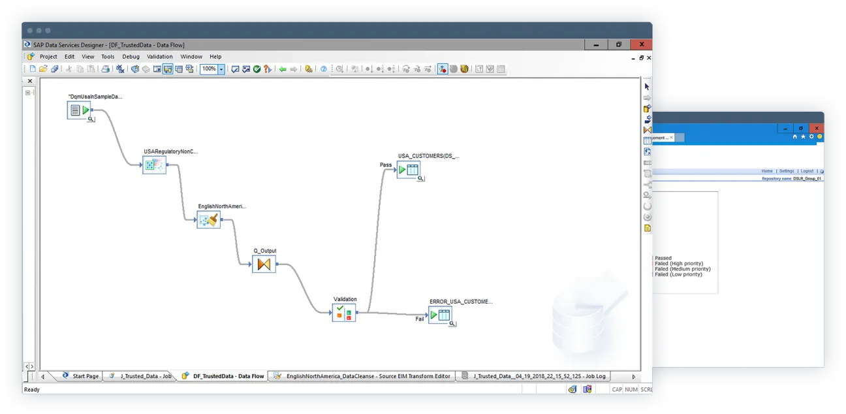Select the Pointer tool in the tool palette
Viewport: 846px width, 414px height.
[646, 86]
